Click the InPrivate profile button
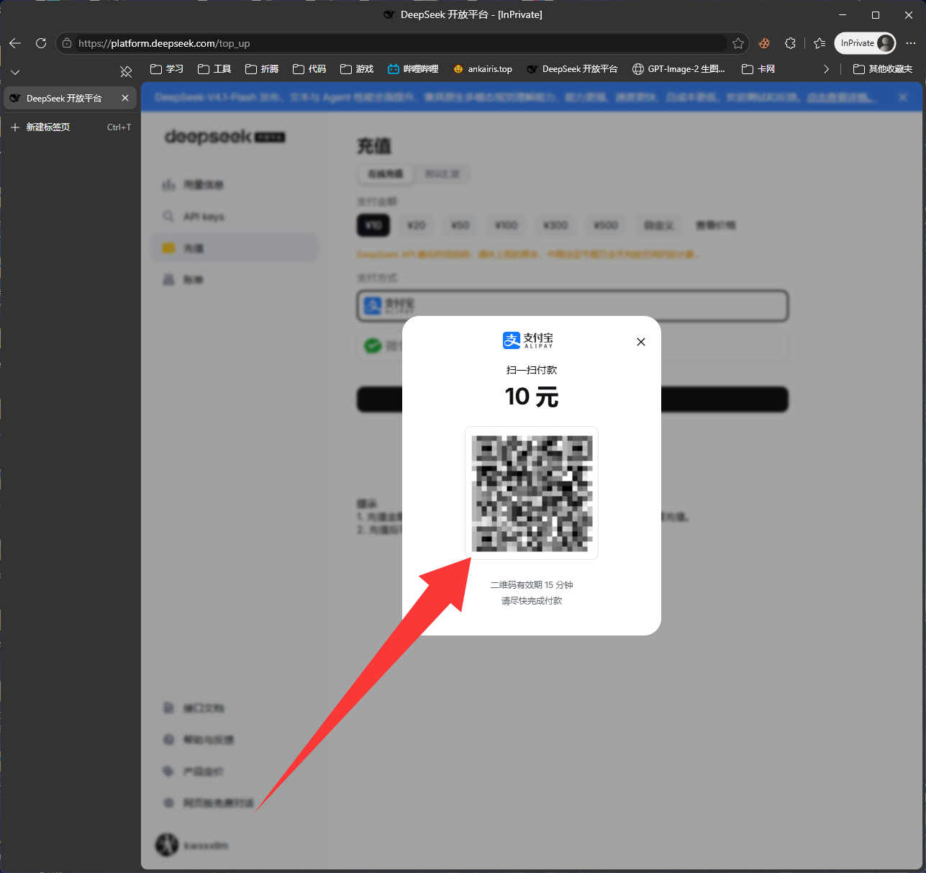The height and width of the screenshot is (873, 926). (865, 43)
